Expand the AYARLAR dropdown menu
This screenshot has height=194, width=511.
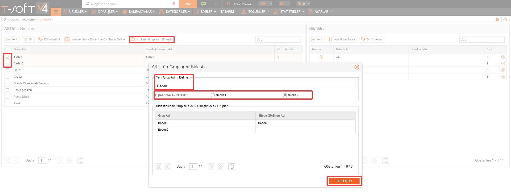click(x=320, y=12)
